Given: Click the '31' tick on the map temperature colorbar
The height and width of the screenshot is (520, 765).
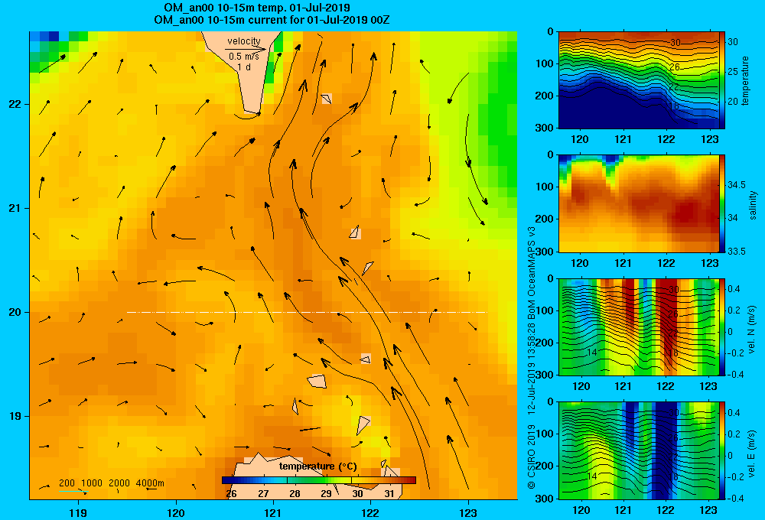Looking at the screenshot, I should [x=389, y=494].
